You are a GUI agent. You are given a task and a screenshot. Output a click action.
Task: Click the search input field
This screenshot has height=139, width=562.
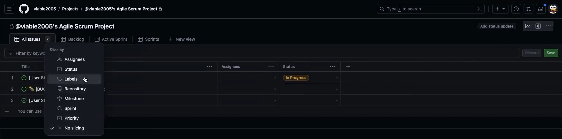pos(427,9)
